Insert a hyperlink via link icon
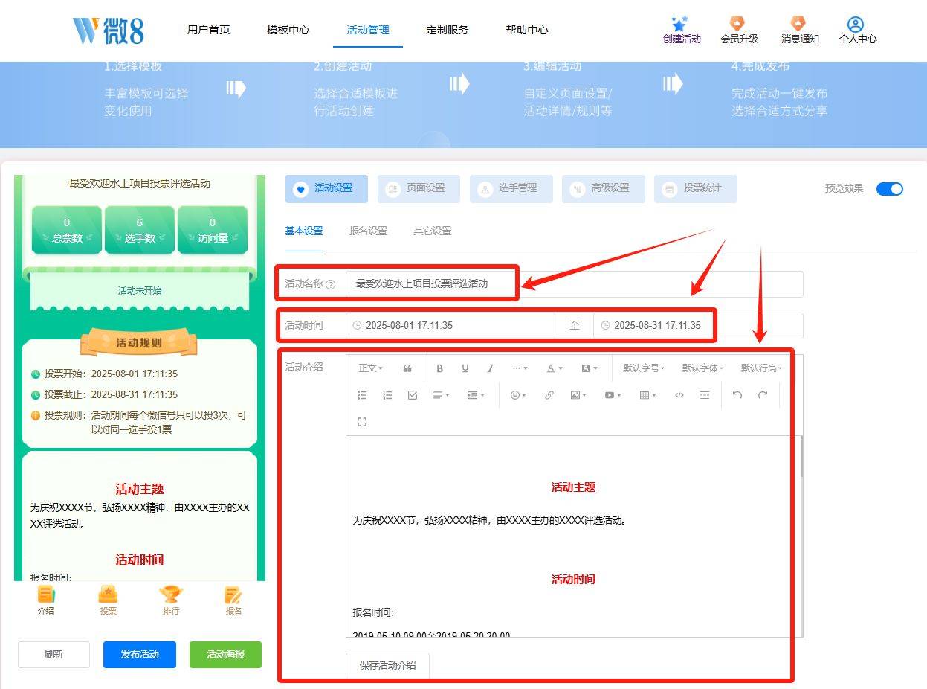Screen dimensions: 927x689 [x=549, y=395]
